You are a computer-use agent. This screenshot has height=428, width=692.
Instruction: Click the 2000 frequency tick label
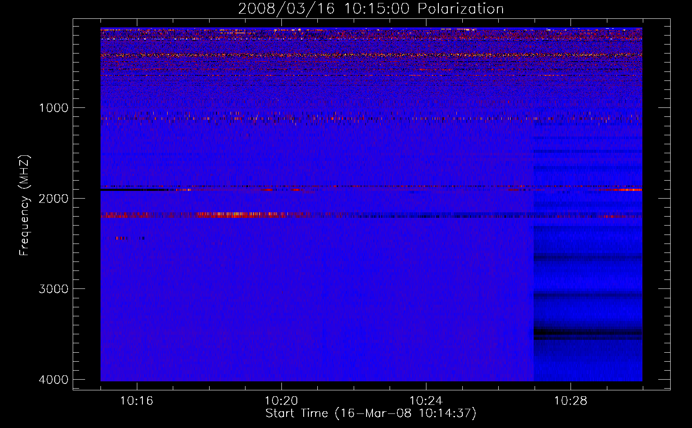(x=53, y=199)
